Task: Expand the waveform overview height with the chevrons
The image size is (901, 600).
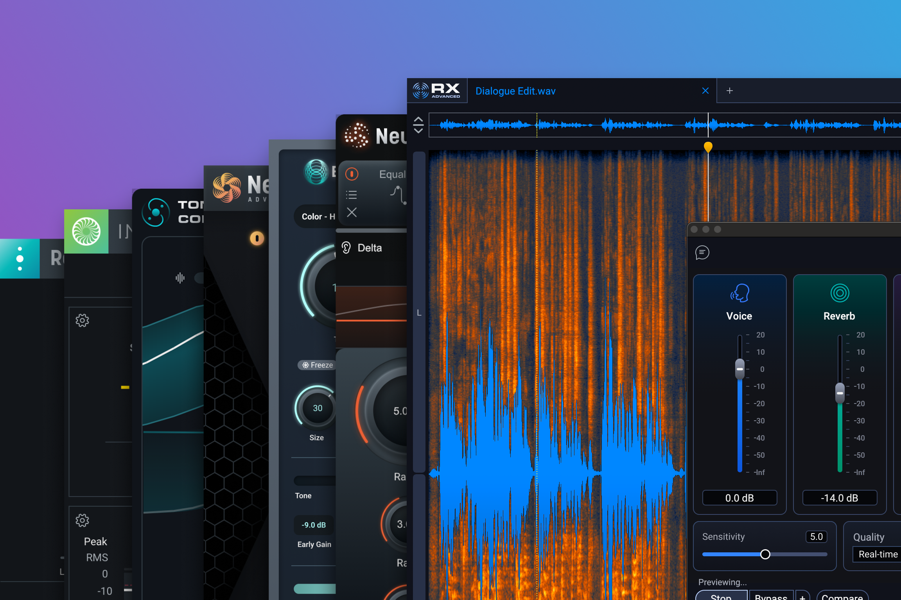Action: (418, 125)
